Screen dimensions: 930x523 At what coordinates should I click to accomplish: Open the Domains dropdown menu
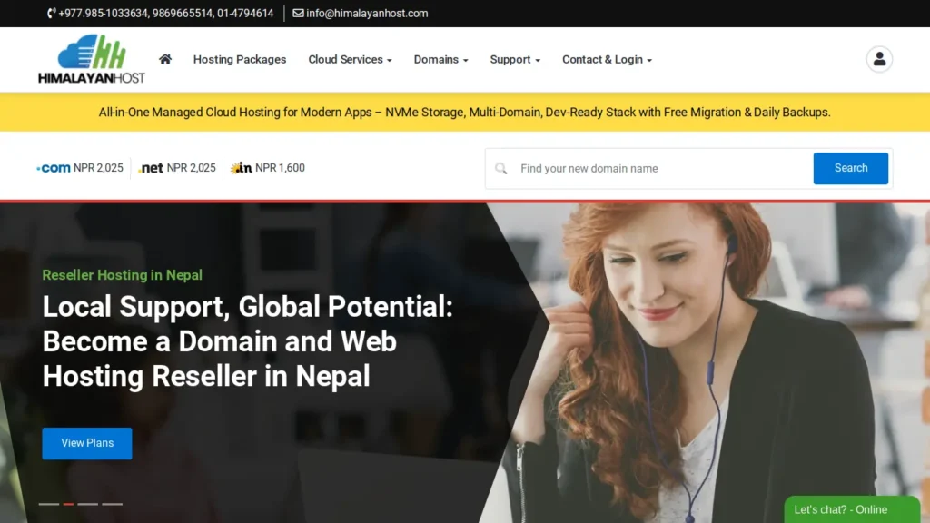point(440,60)
